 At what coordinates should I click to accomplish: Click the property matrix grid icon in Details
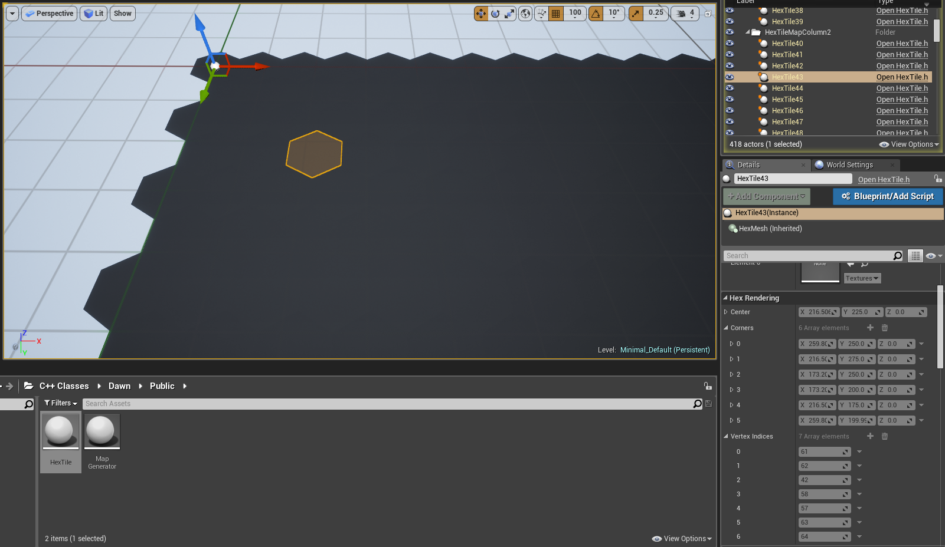click(x=915, y=256)
